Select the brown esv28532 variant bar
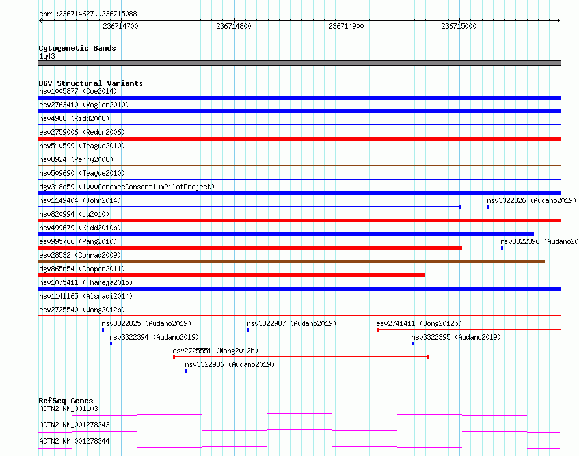The height and width of the screenshot is (456, 579). coord(291,262)
